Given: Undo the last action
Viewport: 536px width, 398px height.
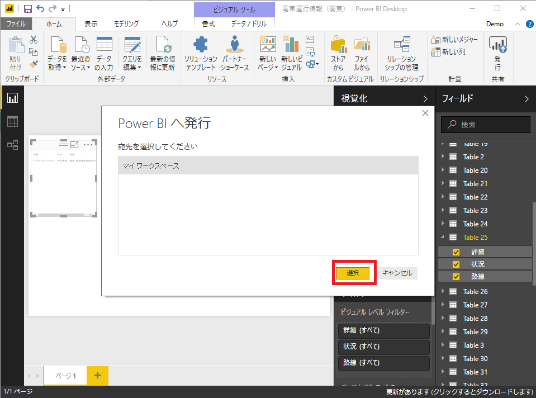Looking at the screenshot, I should 40,8.
